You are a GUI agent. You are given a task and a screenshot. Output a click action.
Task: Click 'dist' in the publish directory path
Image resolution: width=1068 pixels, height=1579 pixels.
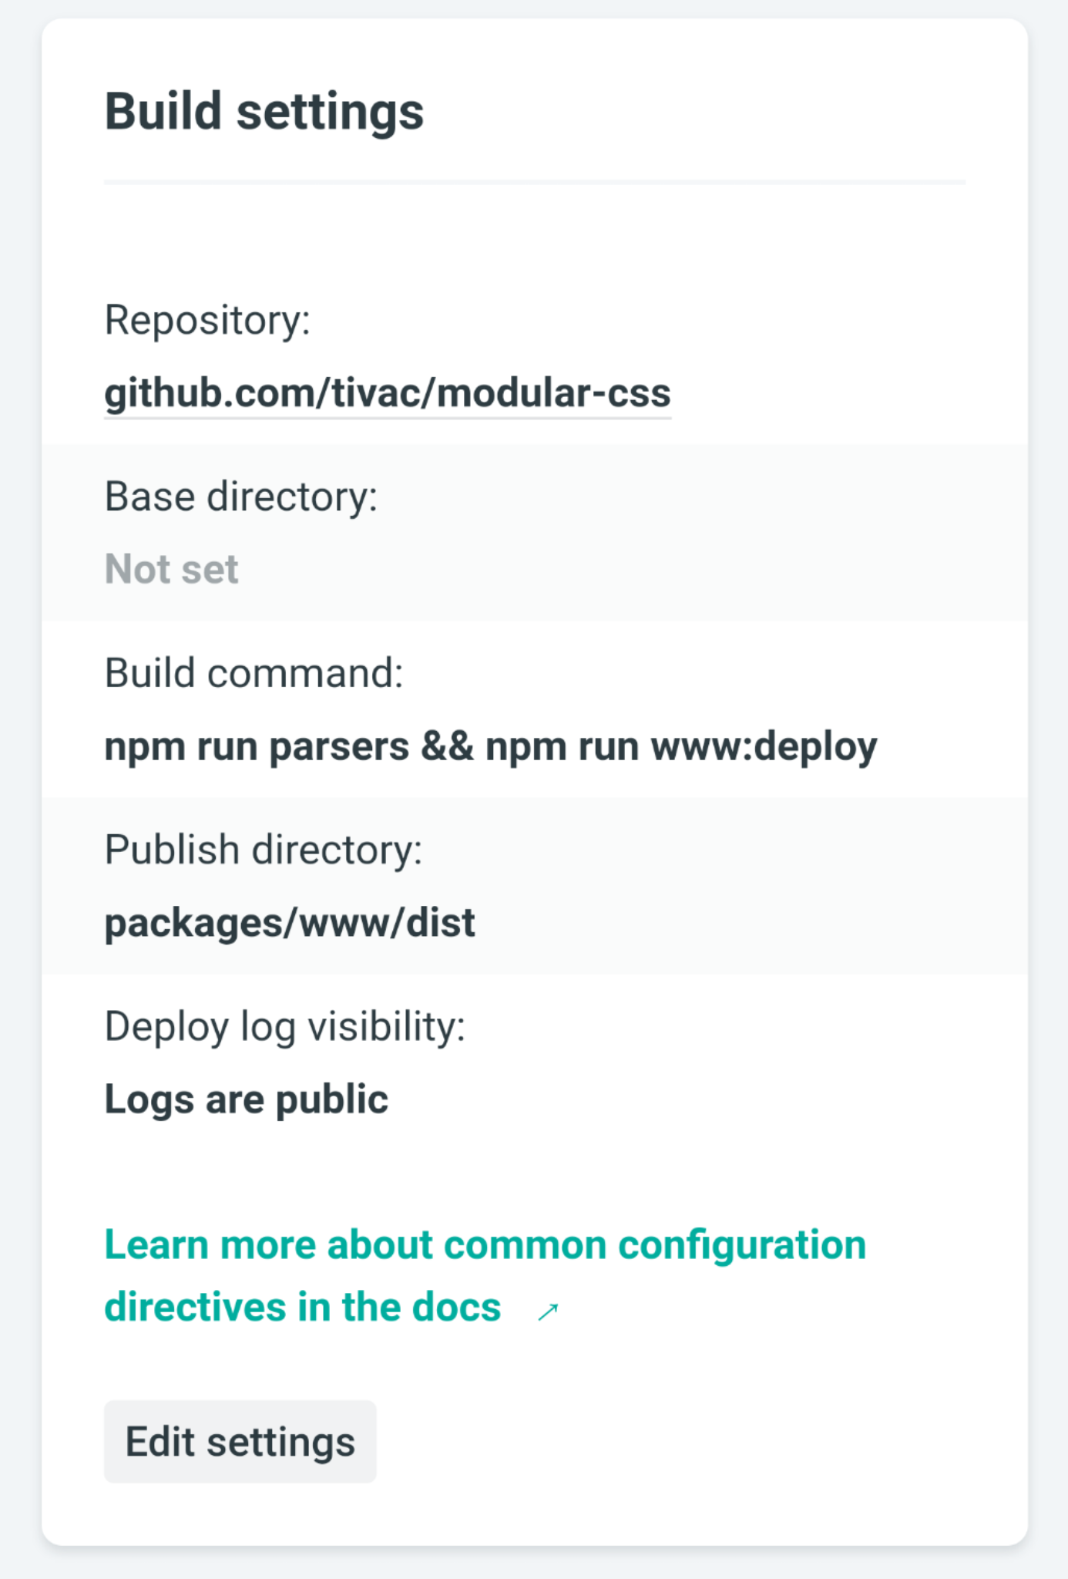[441, 924]
